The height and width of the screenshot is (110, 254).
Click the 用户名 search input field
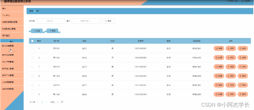[51, 21]
